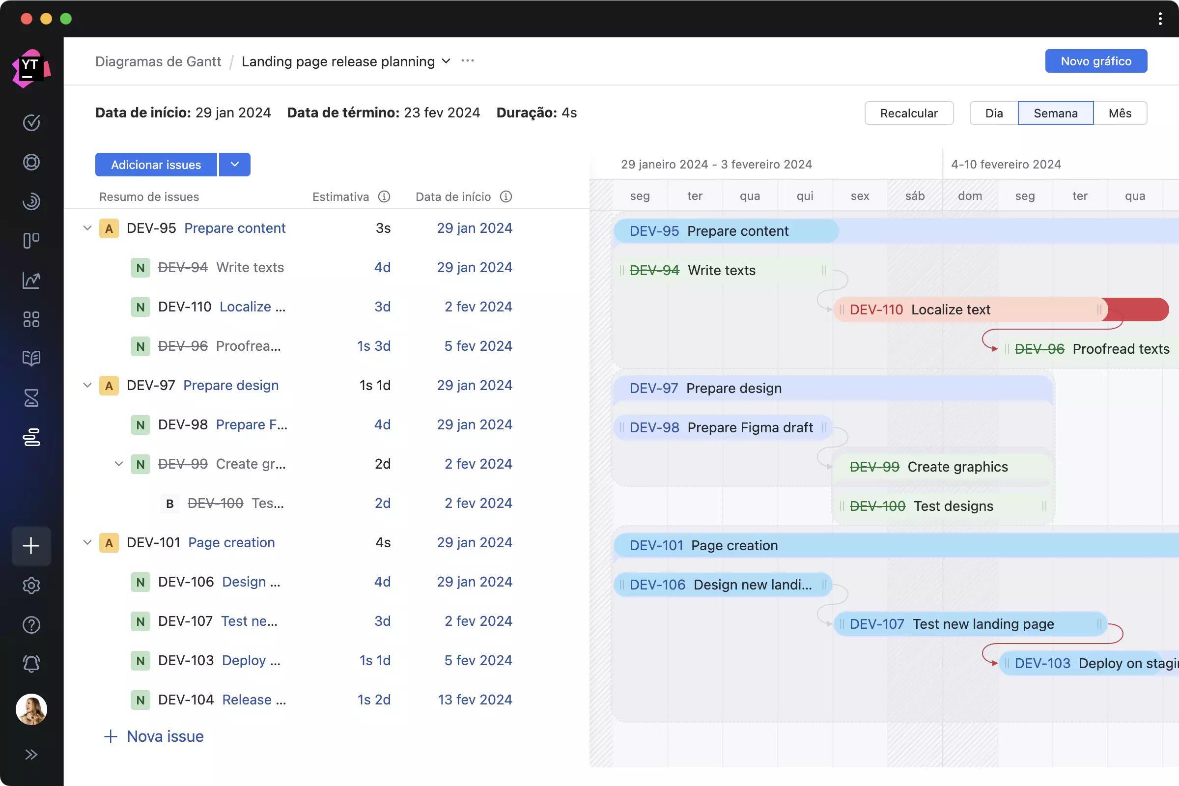Collapse the DEV-95 Prepare content epic
Image resolution: width=1179 pixels, height=786 pixels.
(x=86, y=228)
